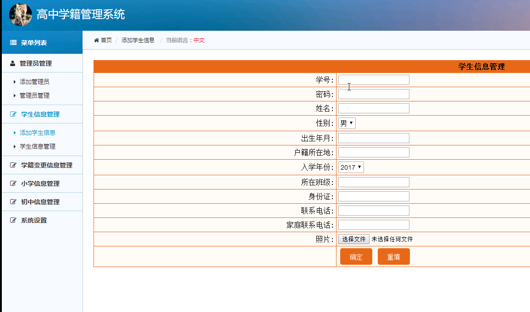Click 添加学生信息 in the breadcrumb
The image size is (530, 312).
click(x=138, y=40)
